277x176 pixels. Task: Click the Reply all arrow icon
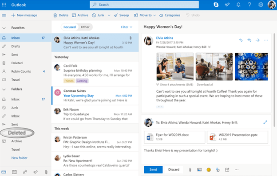(x=249, y=40)
